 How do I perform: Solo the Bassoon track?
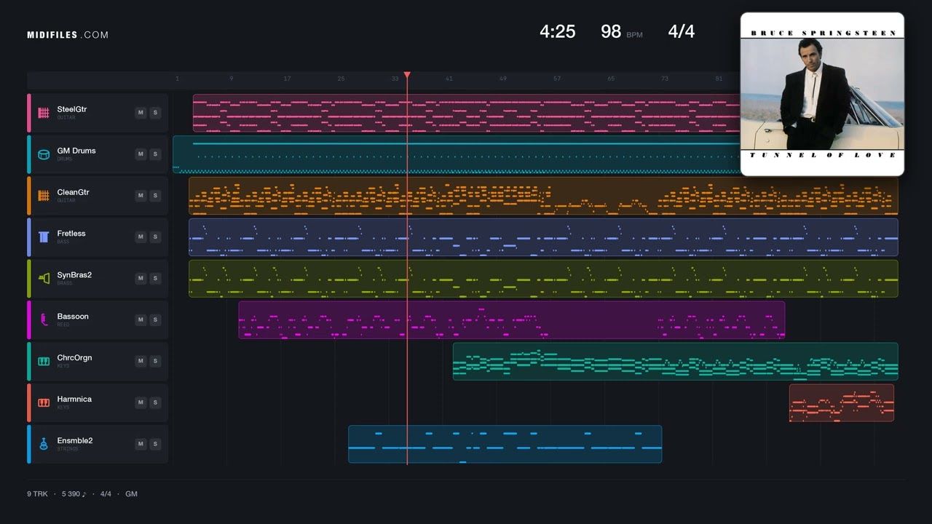tap(155, 319)
